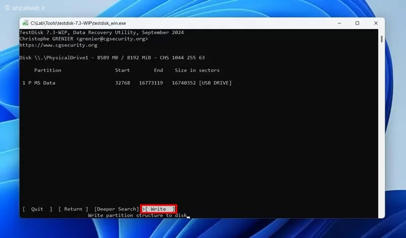Click the Partition column header
This screenshot has width=406, height=238.
coord(48,70)
